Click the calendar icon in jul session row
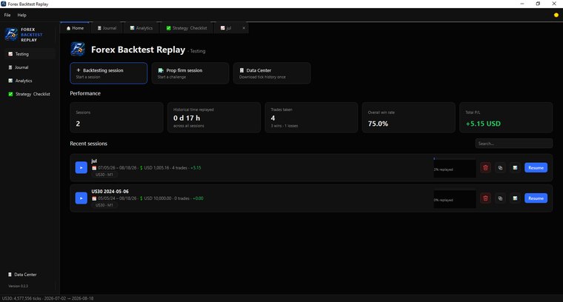 pyautogui.click(x=94, y=168)
